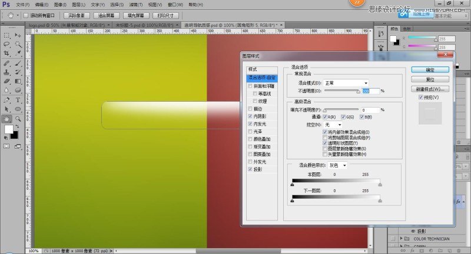Select the Pen tool
471x254 pixels.
click(x=6, y=100)
